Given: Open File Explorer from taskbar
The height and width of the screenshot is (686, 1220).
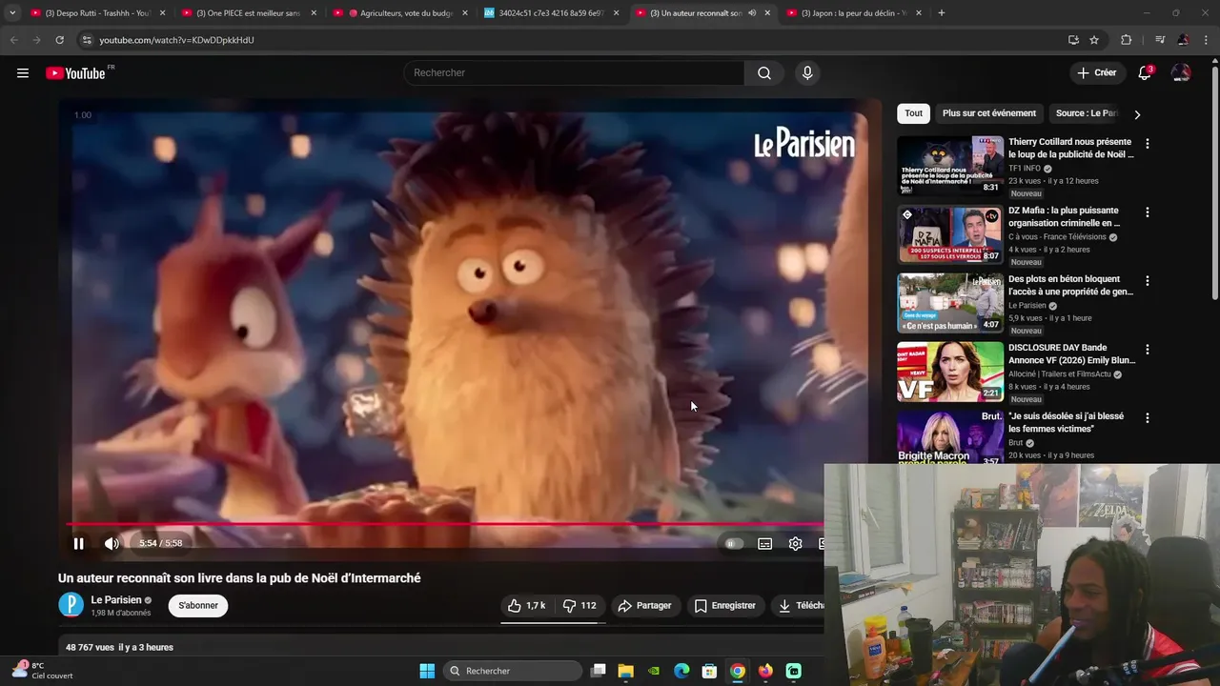Looking at the screenshot, I should coord(626,671).
